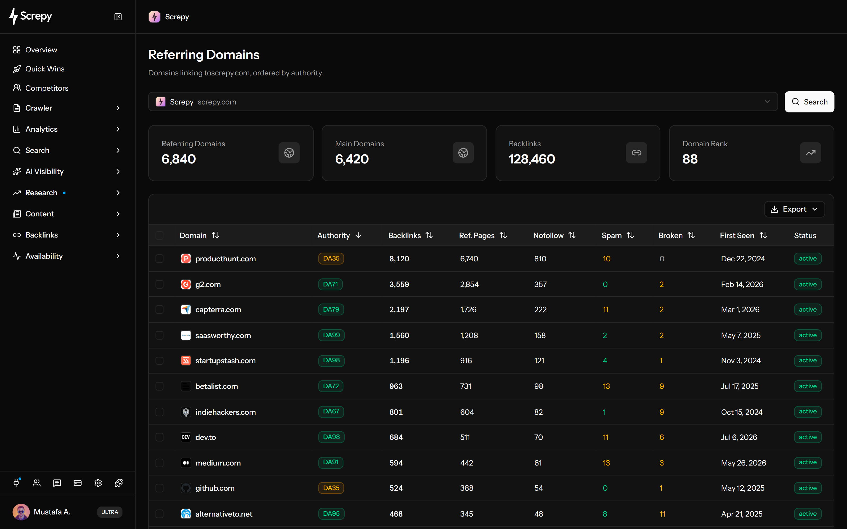Click the Backlinks card link icon
The width and height of the screenshot is (847, 529).
click(x=636, y=153)
